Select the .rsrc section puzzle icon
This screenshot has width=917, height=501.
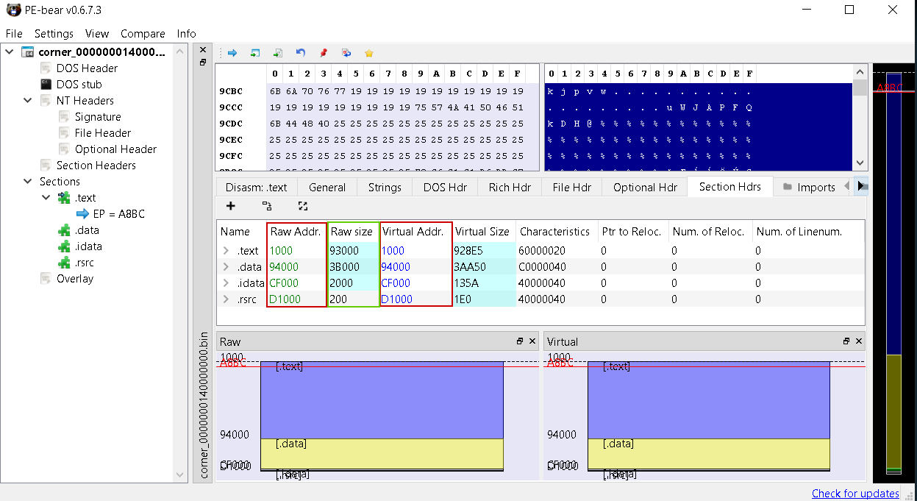[65, 263]
